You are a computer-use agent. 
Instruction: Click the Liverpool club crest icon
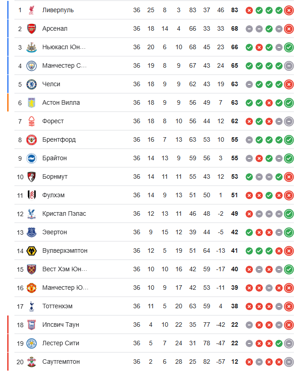32,10
